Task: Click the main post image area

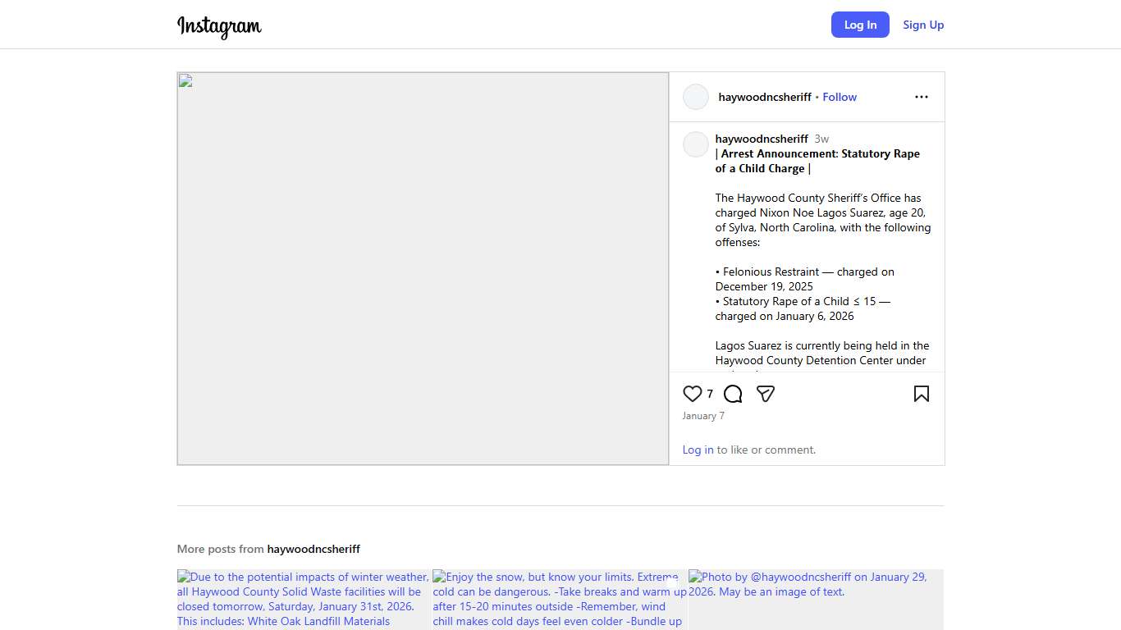Action: [423, 268]
